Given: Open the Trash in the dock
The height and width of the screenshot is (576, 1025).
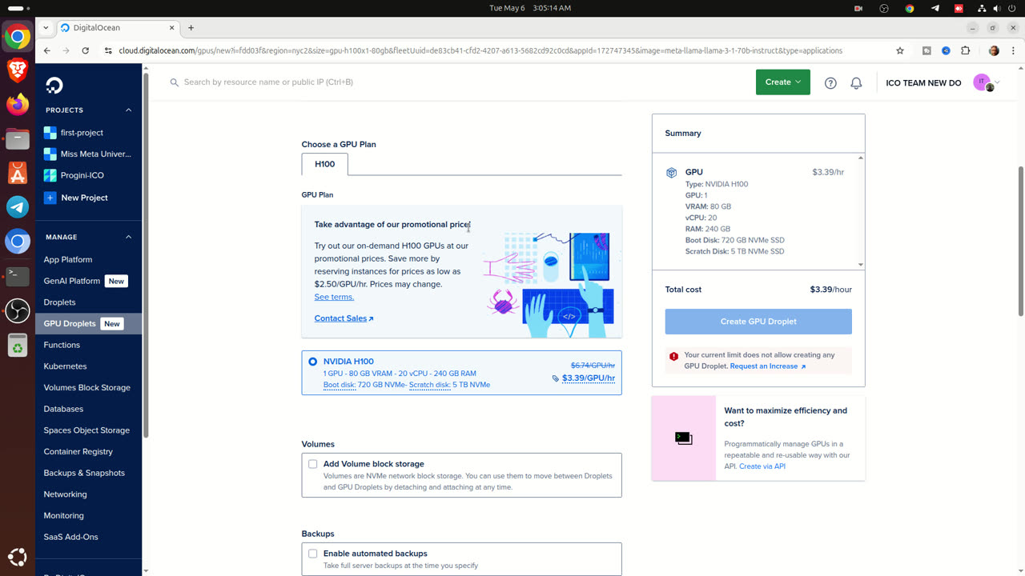Looking at the screenshot, I should 18,345.
